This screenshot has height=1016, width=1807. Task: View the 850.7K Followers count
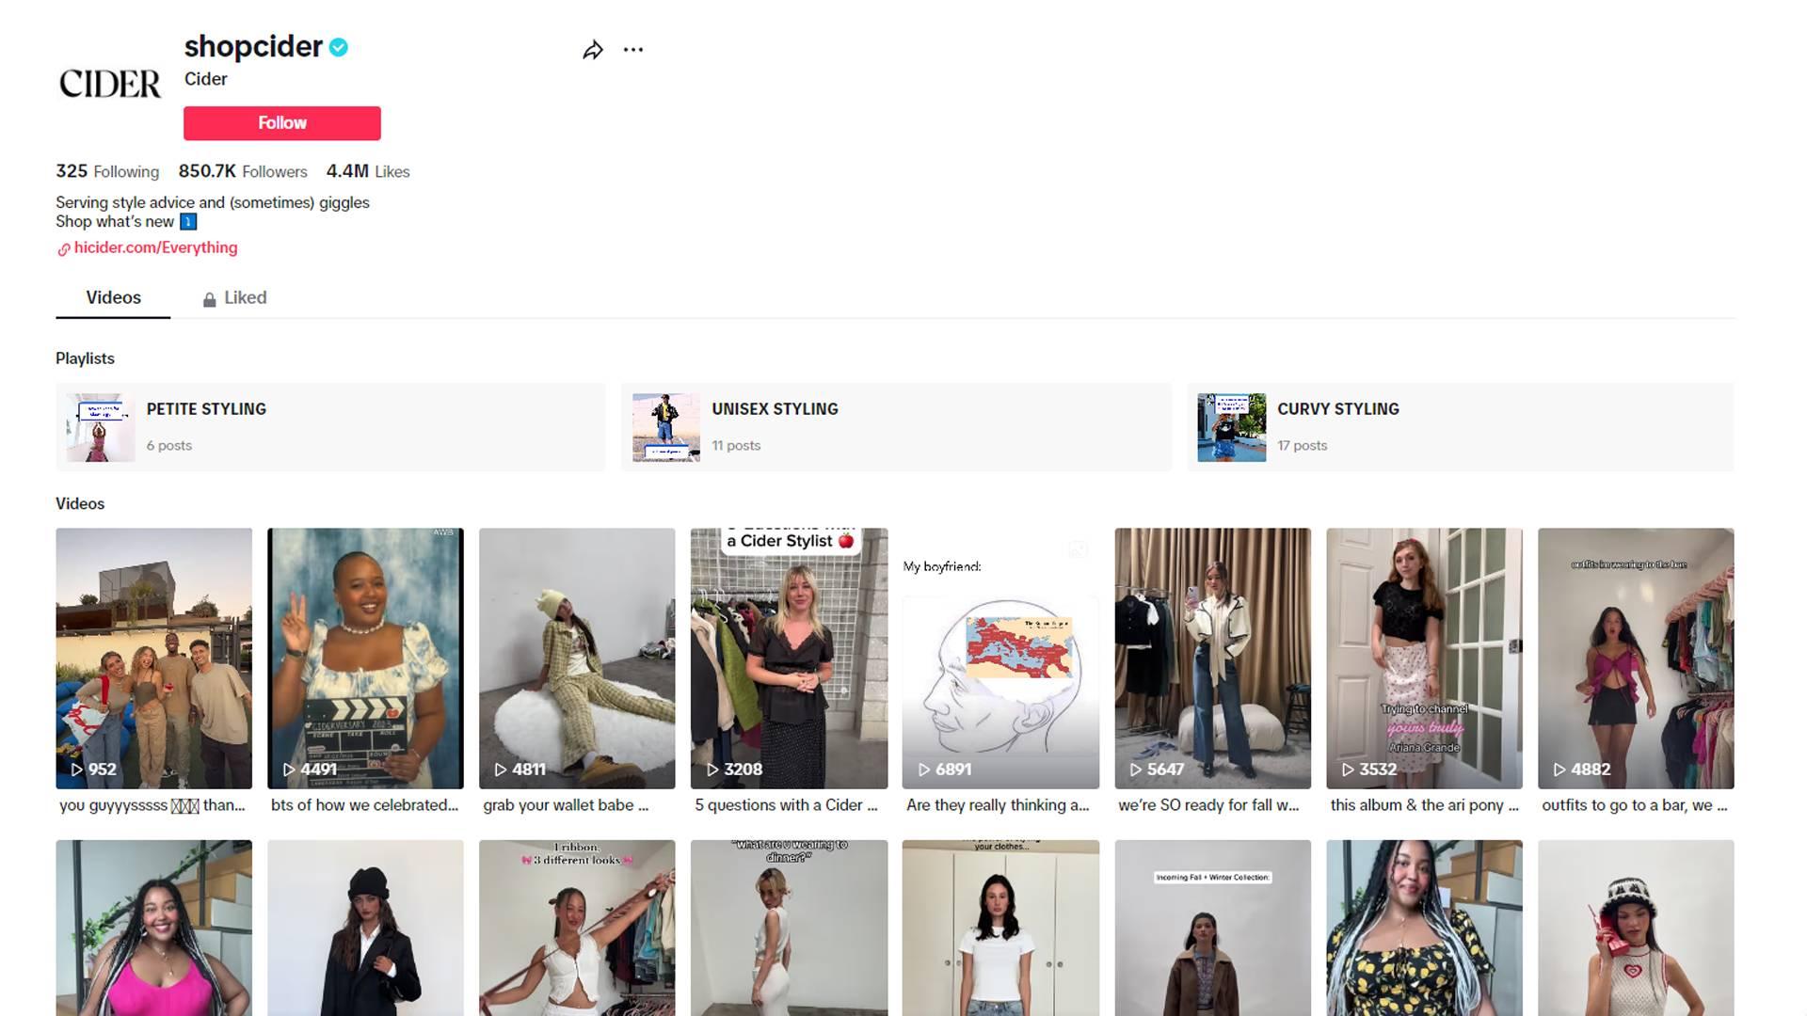click(x=243, y=171)
